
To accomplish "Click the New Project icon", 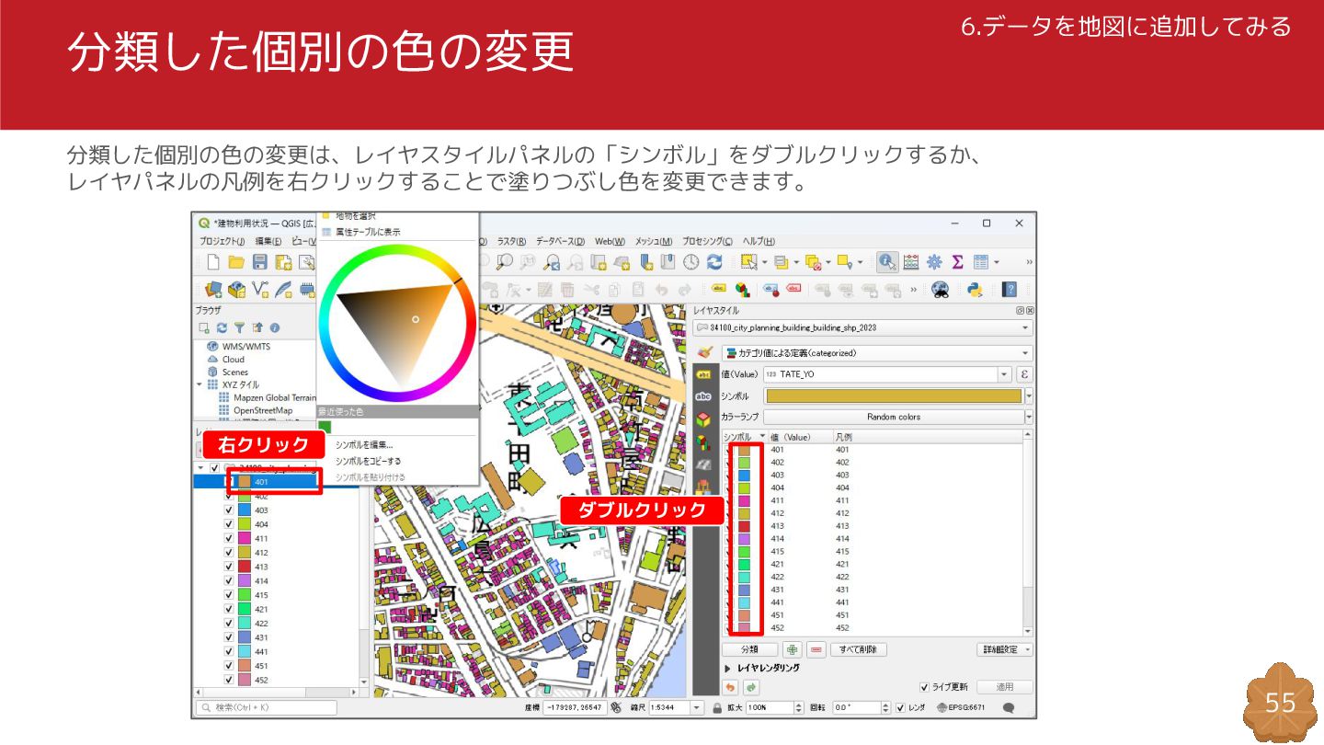I will (213, 262).
